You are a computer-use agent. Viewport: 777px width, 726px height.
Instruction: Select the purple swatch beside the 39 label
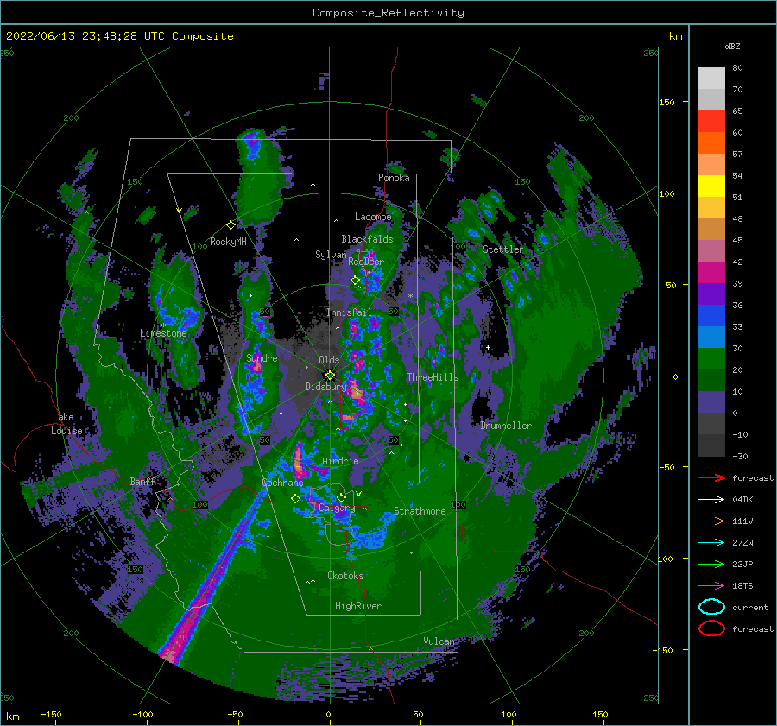(711, 294)
